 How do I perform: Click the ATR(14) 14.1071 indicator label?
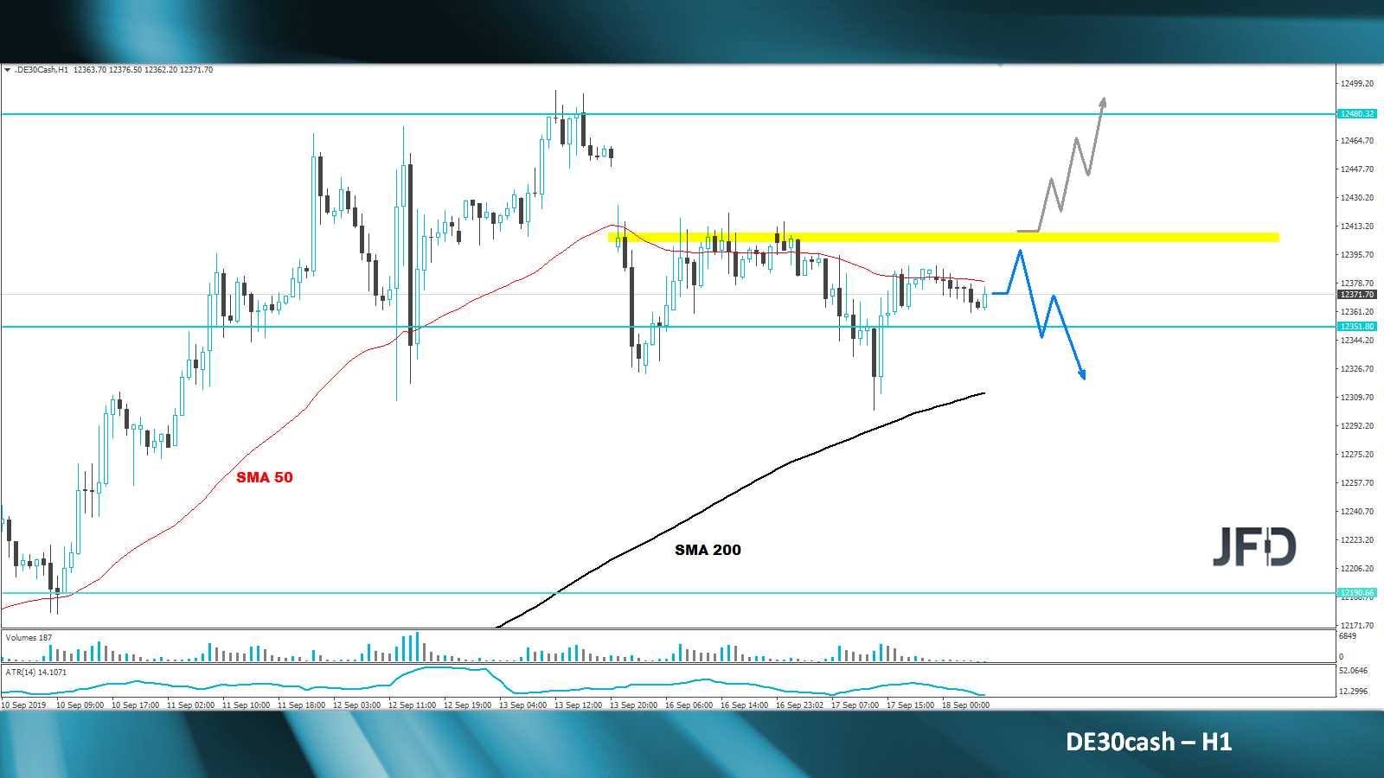(x=35, y=672)
